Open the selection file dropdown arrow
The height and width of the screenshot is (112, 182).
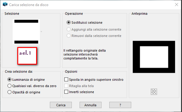coord(41,32)
